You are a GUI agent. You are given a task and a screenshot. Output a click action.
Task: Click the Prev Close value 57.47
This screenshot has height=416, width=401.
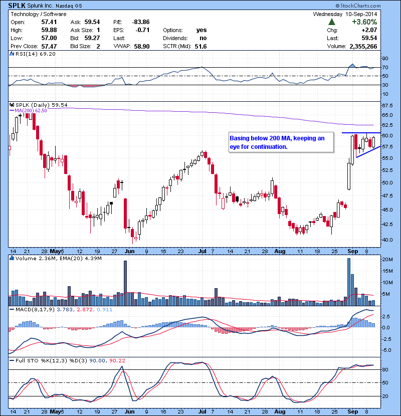(x=49, y=47)
